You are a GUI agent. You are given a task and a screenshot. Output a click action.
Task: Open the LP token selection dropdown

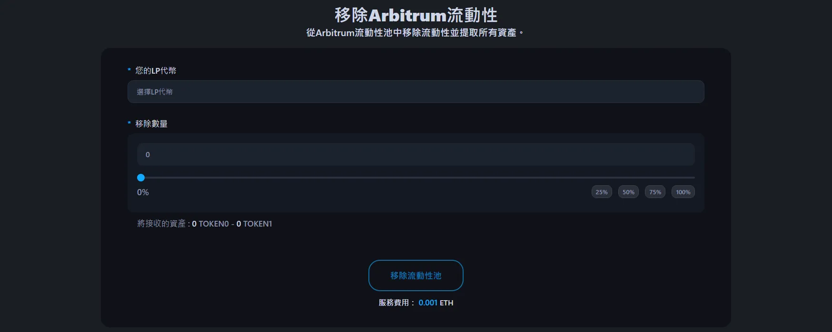[x=416, y=92]
